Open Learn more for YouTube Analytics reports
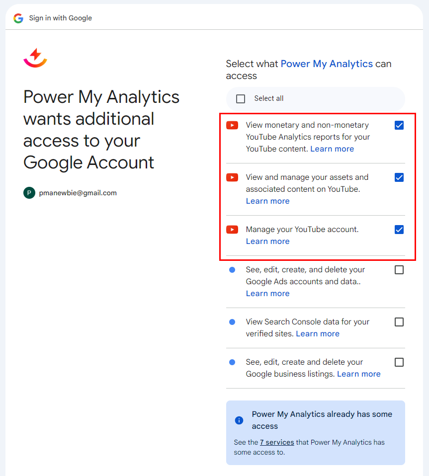 point(332,149)
